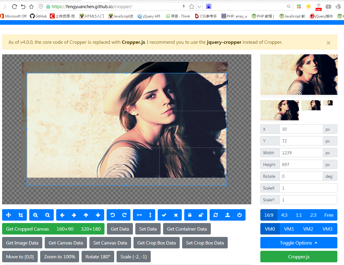Open the GitHub bookmark
Image resolution: width=344 pixels, height=265 pixels.
pos(38,16)
